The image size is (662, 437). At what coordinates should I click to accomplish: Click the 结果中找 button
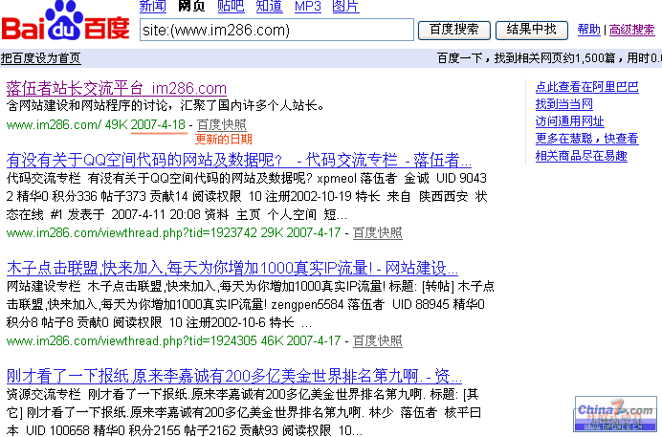(x=532, y=30)
